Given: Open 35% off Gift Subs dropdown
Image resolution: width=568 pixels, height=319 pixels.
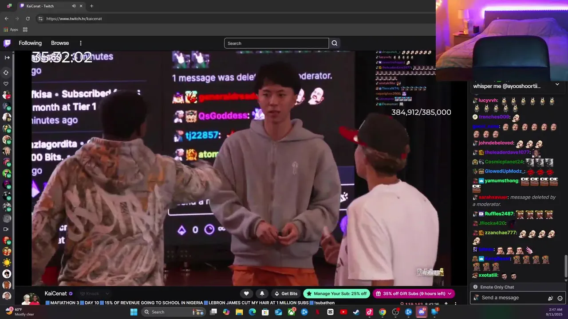Looking at the screenshot, I should click(414, 293).
